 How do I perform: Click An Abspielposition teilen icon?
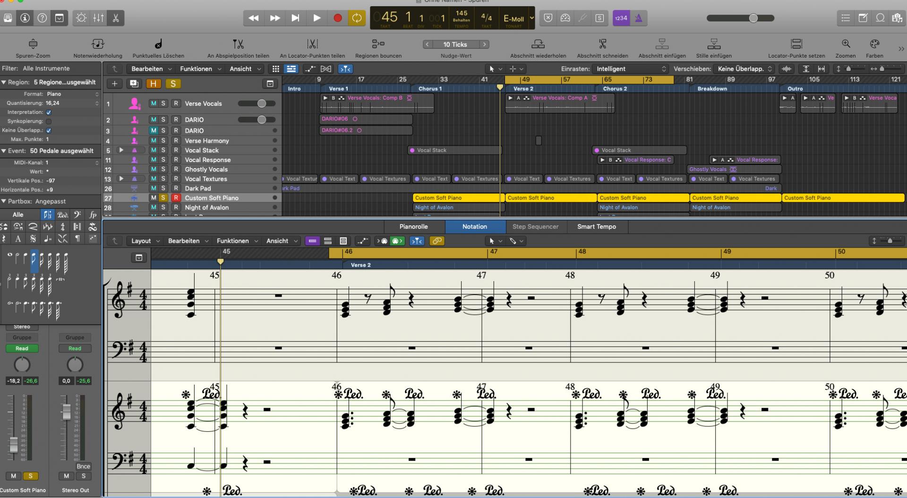coord(238,44)
